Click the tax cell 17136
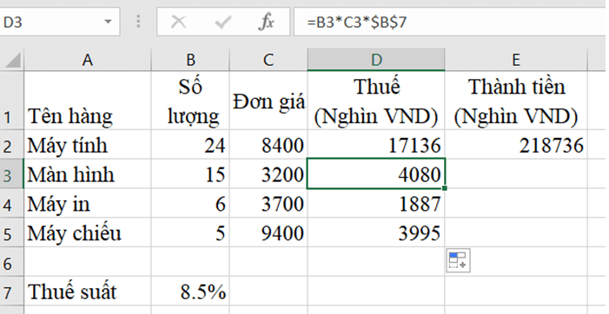 click(376, 145)
